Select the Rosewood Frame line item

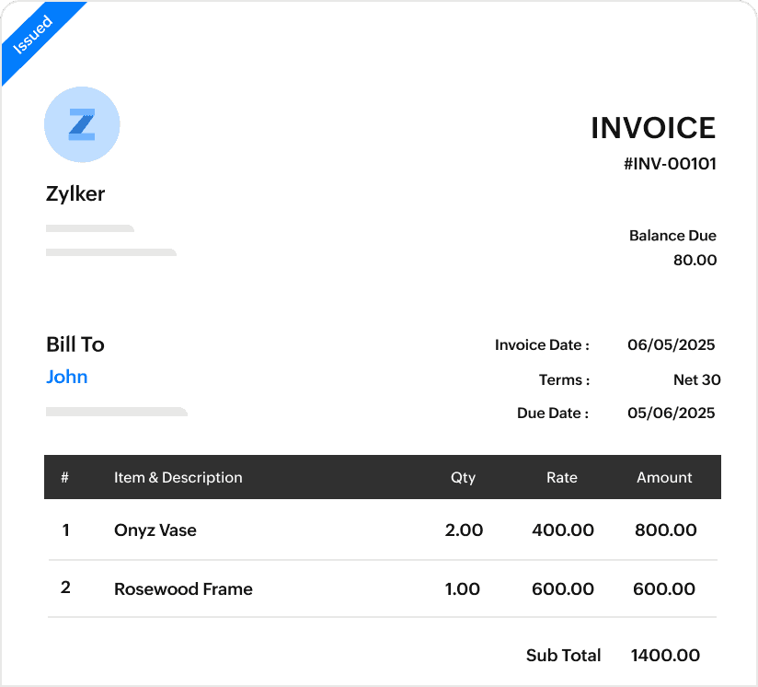point(183,589)
